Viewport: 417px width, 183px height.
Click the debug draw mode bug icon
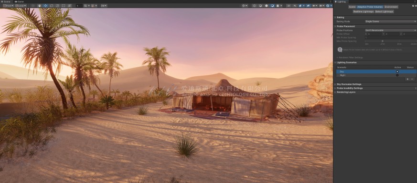pos(278,6)
